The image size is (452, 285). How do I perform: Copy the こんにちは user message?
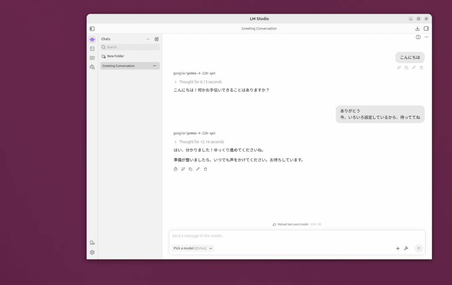[x=407, y=68]
